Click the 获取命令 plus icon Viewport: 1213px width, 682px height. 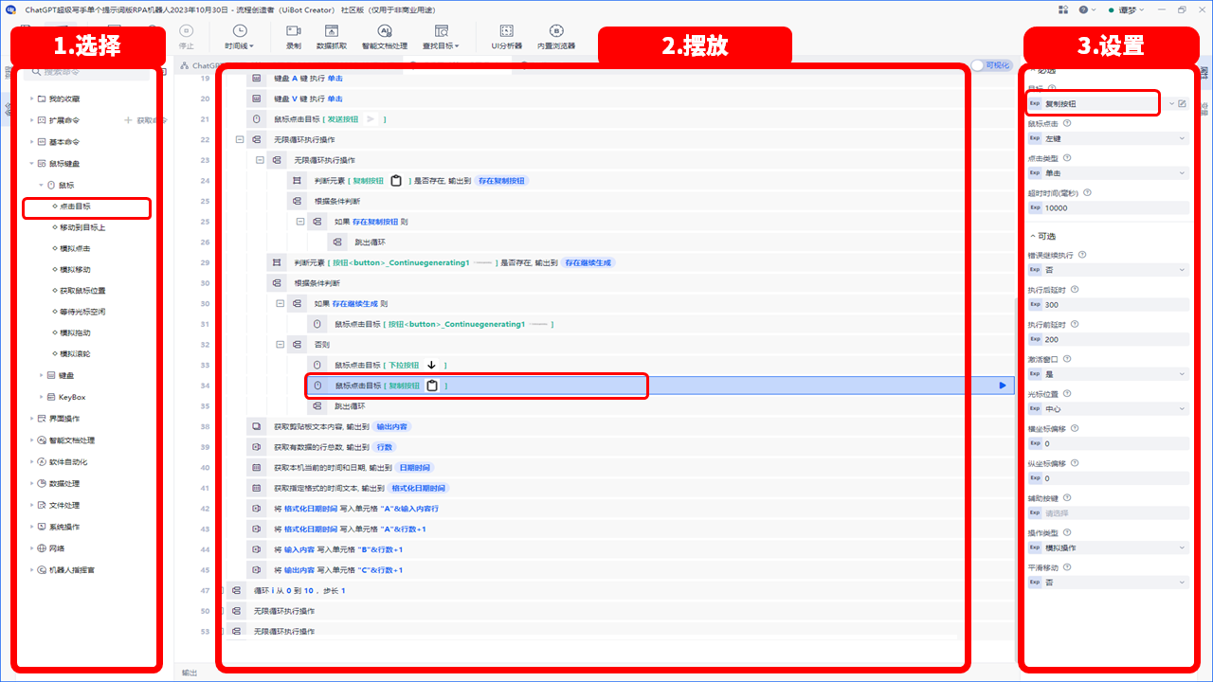(x=128, y=120)
